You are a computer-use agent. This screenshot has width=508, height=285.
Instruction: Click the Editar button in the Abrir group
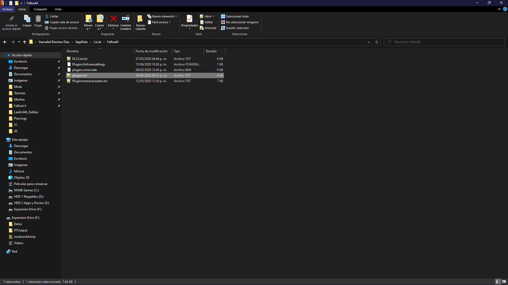tap(206, 22)
